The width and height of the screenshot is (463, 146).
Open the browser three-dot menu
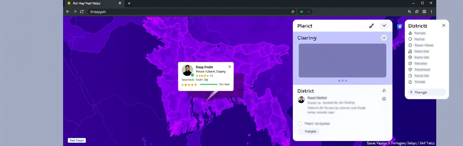431,12
